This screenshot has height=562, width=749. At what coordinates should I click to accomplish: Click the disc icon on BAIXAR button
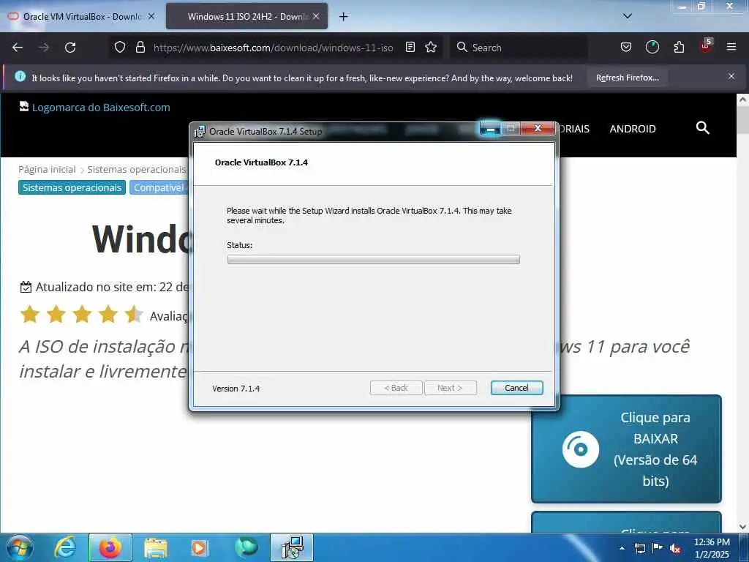click(580, 449)
